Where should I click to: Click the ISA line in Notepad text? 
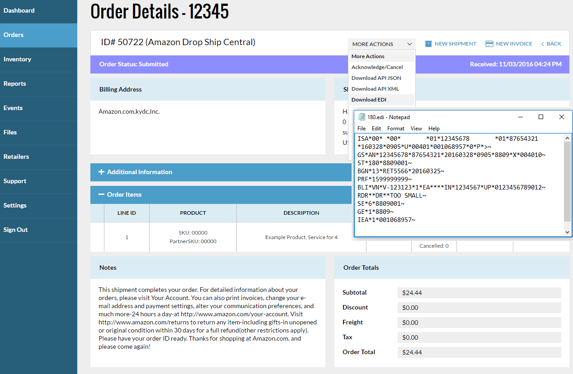point(448,139)
